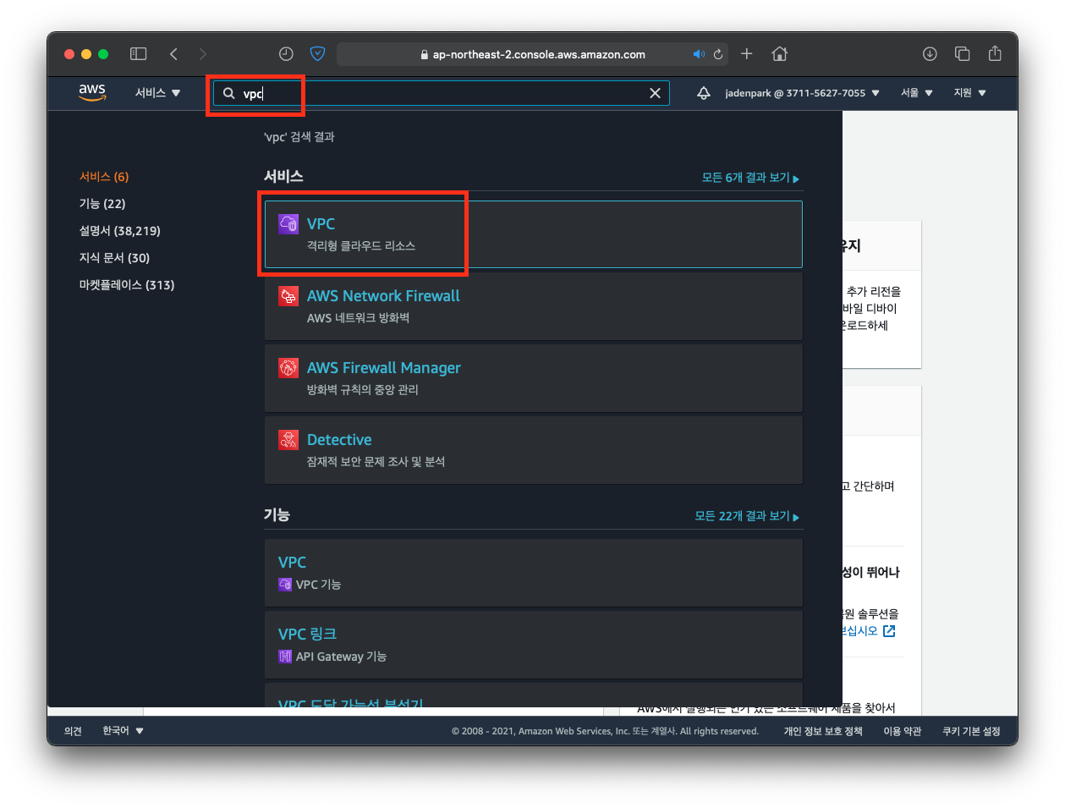
Task: Click the Safari home icon
Action: (x=780, y=54)
